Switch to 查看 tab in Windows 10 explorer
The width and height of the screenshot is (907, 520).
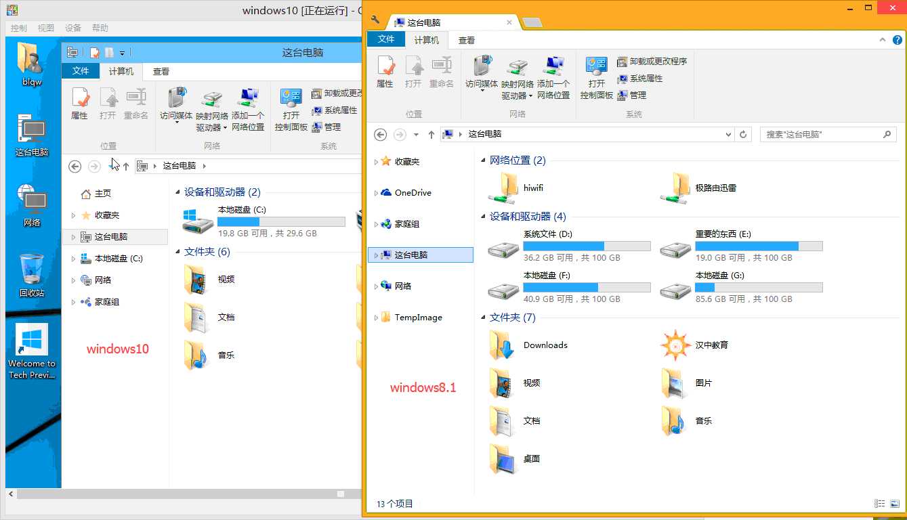pyautogui.click(x=161, y=72)
